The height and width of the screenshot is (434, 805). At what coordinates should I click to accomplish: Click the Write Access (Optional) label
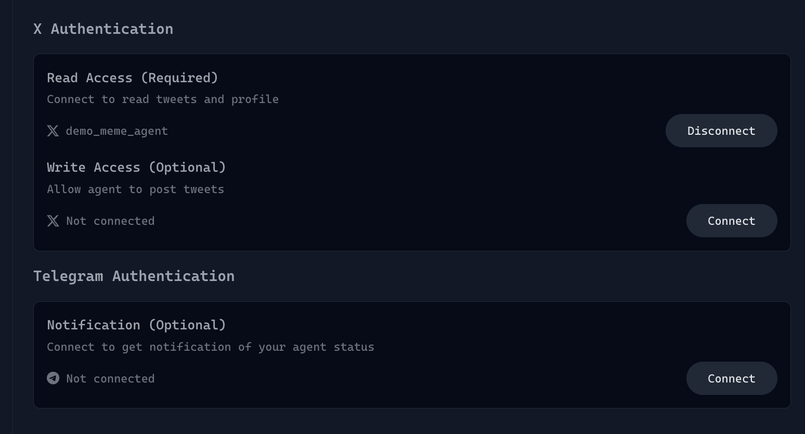[x=136, y=168]
